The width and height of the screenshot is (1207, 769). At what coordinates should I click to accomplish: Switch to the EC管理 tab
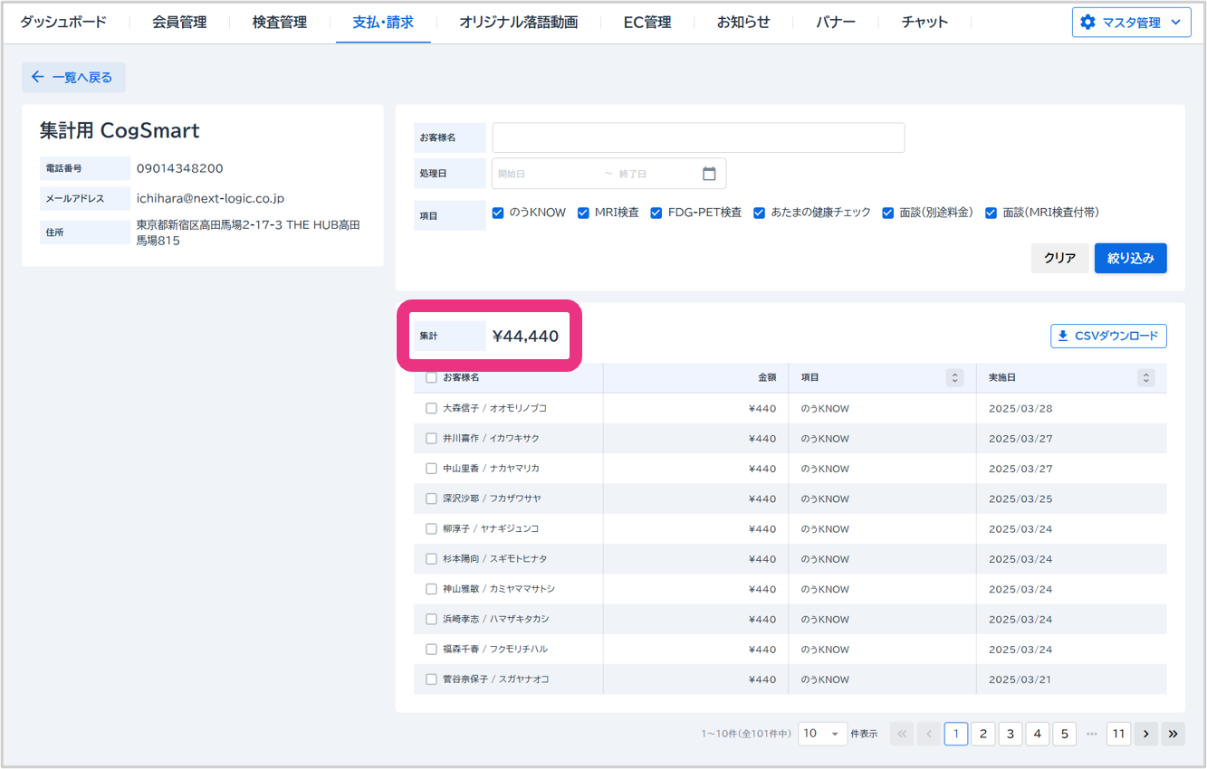coord(647,23)
